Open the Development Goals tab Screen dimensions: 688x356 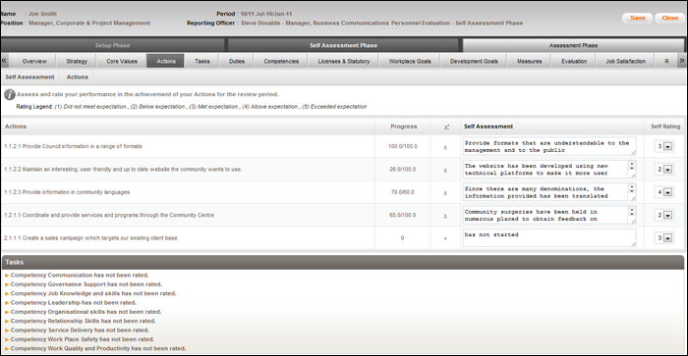474,61
